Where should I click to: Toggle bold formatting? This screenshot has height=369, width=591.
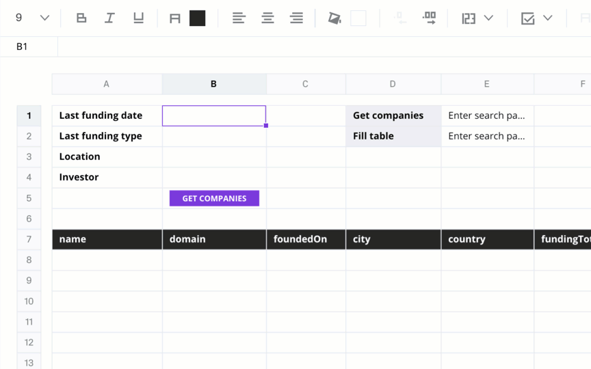[81, 18]
